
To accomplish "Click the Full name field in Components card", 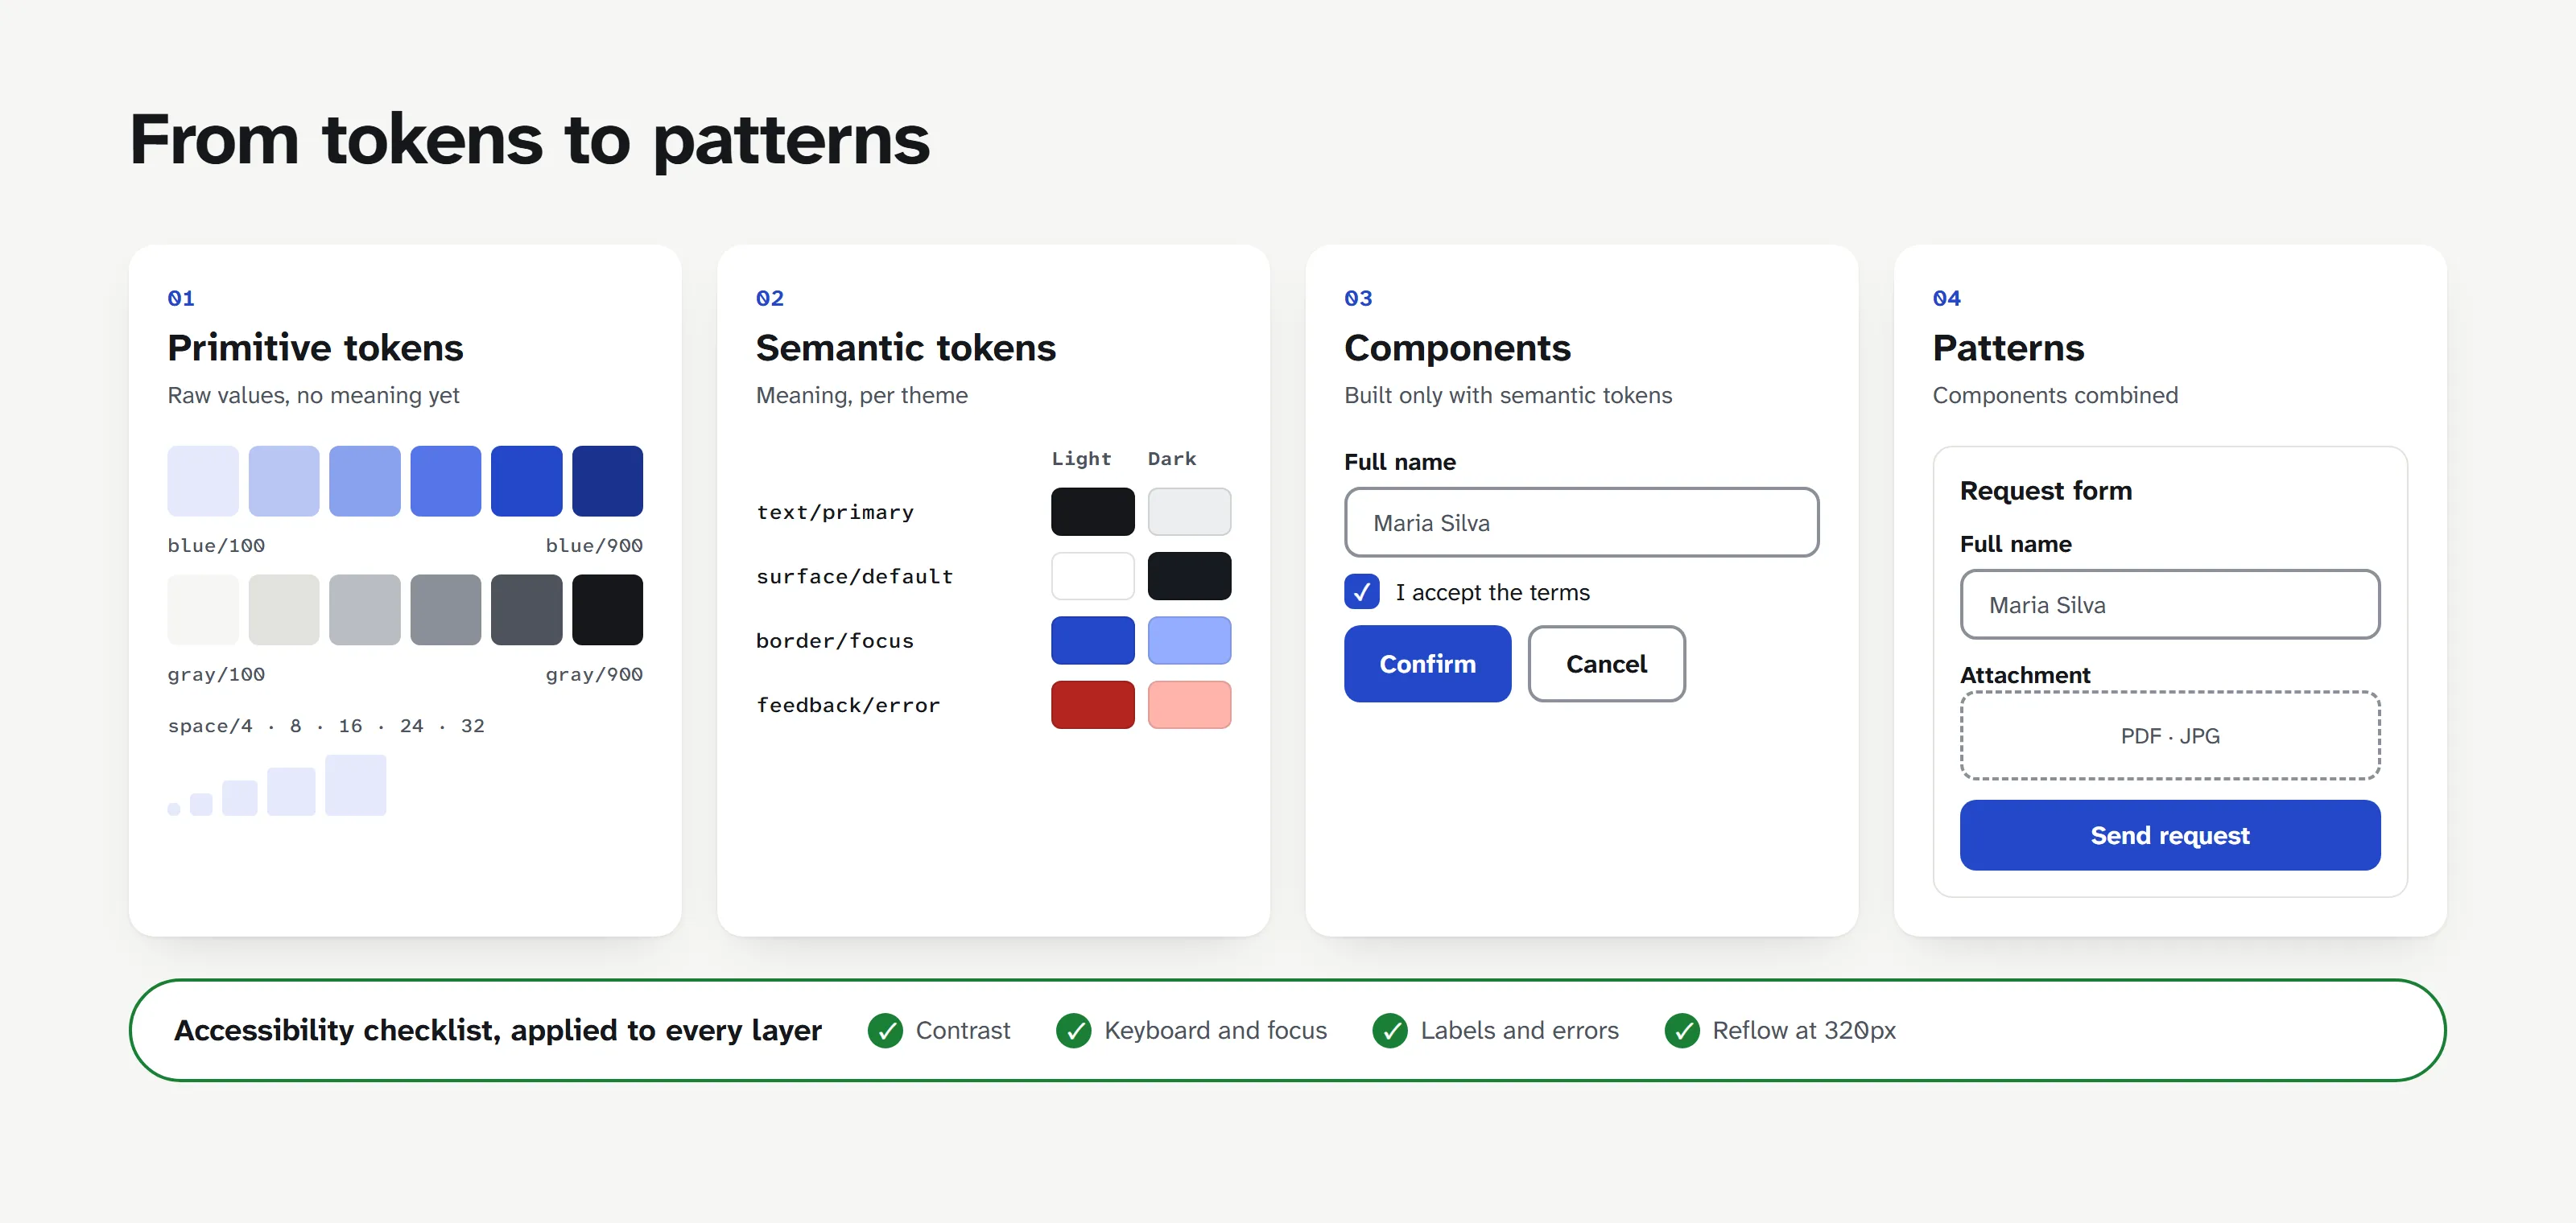I will pyautogui.click(x=1581, y=522).
